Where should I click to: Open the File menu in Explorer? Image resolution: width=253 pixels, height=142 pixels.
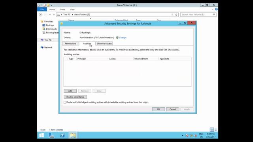click(42, 9)
